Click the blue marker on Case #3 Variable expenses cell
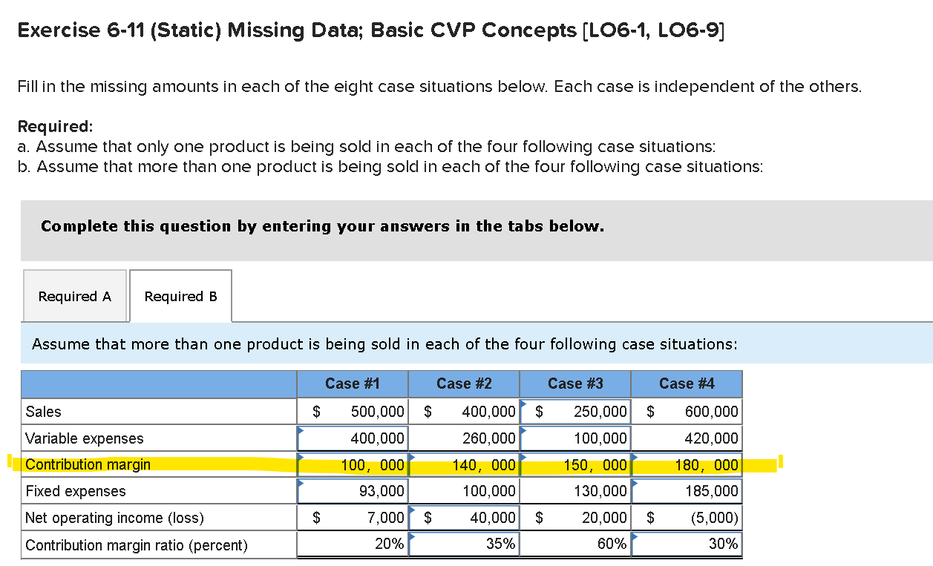The width and height of the screenshot is (933, 566). 523,430
